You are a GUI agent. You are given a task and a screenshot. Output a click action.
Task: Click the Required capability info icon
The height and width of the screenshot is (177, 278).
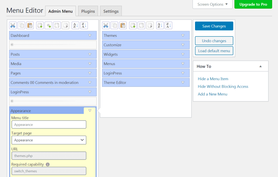pos(48,164)
